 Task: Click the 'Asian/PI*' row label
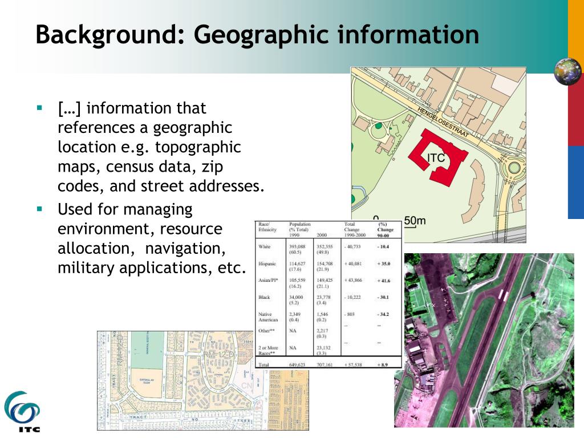(268, 280)
